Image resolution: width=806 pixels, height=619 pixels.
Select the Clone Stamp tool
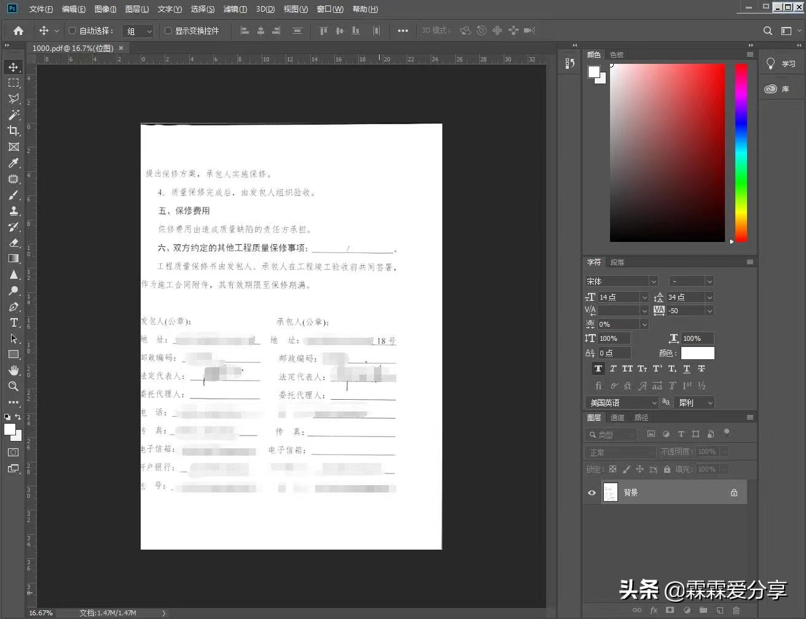[x=14, y=211]
